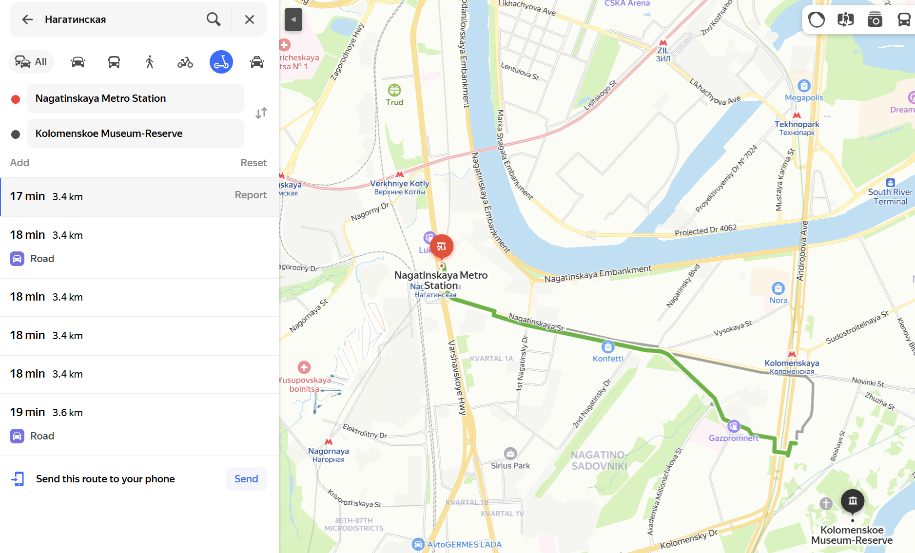Select the scooter route mode icon

221,62
